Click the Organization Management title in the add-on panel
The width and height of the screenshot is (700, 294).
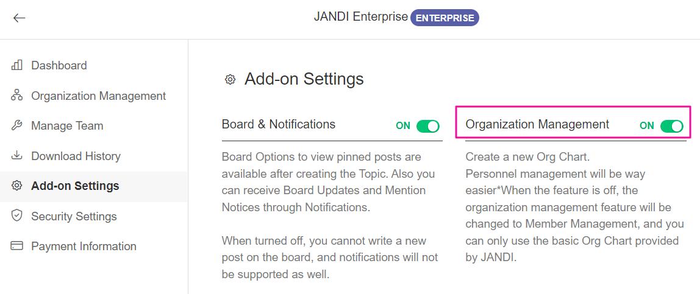pyautogui.click(x=537, y=124)
